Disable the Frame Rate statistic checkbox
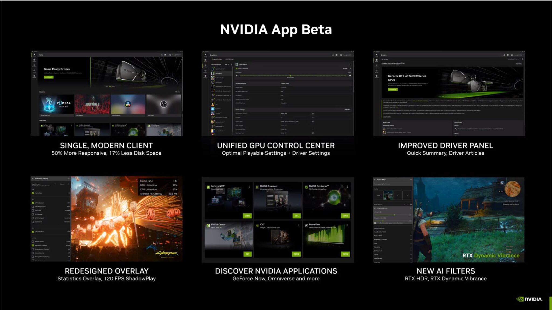The image size is (552, 310). [x=33, y=193]
